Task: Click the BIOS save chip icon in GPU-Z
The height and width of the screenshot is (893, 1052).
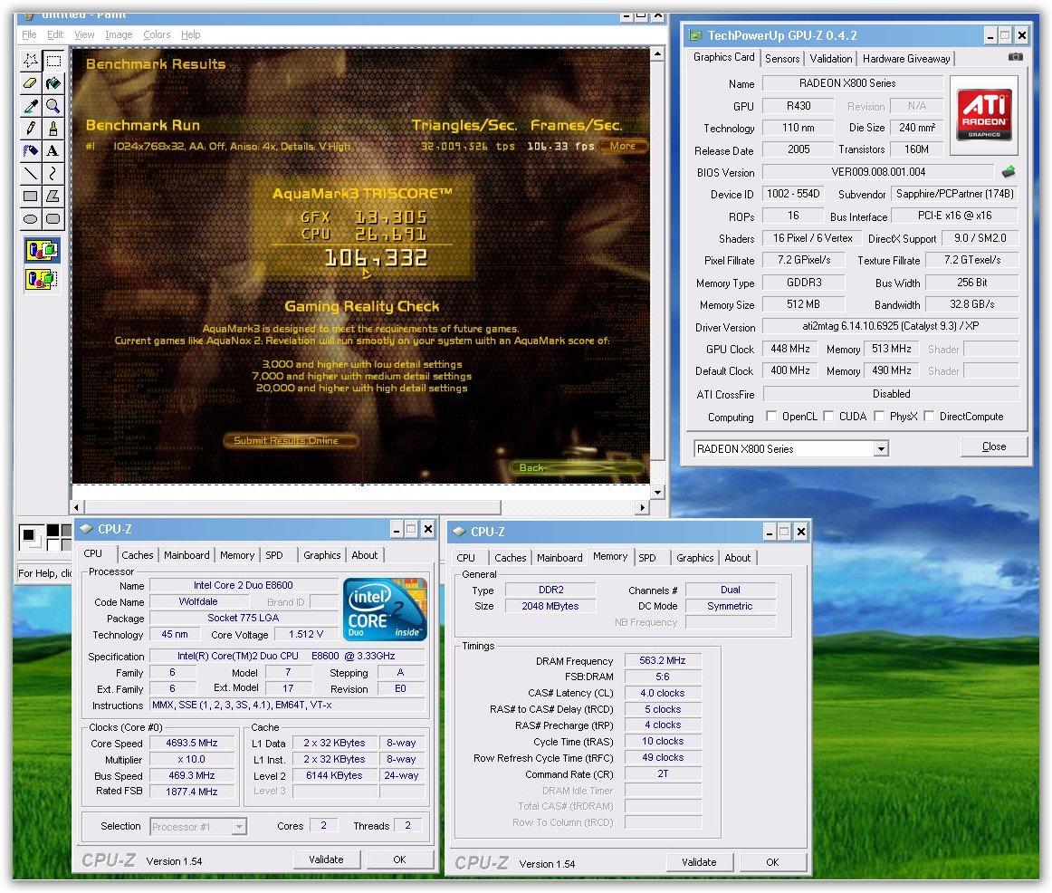Action: [1009, 172]
